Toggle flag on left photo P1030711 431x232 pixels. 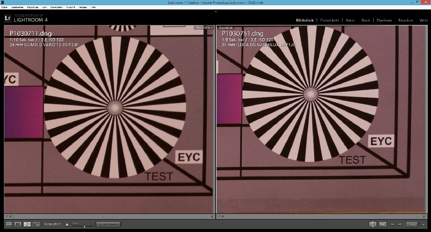point(7,217)
